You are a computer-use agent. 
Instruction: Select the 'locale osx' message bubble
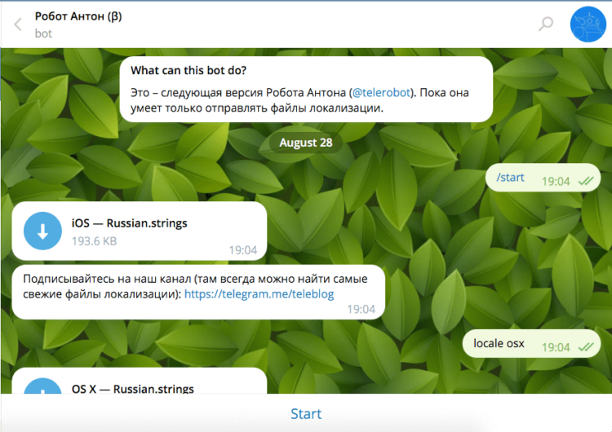click(x=531, y=343)
